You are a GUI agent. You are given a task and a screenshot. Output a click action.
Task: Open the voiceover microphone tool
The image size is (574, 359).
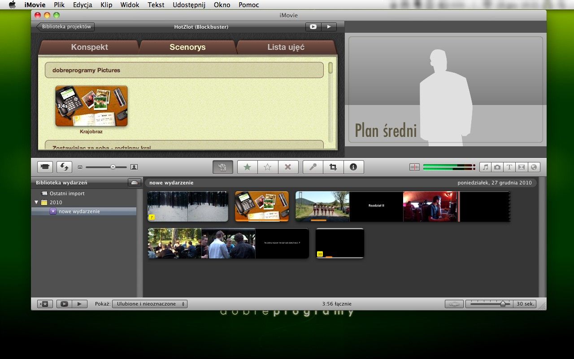pos(313,167)
